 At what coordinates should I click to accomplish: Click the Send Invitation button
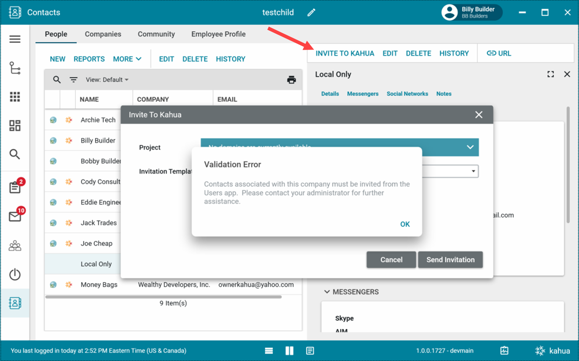coord(450,260)
